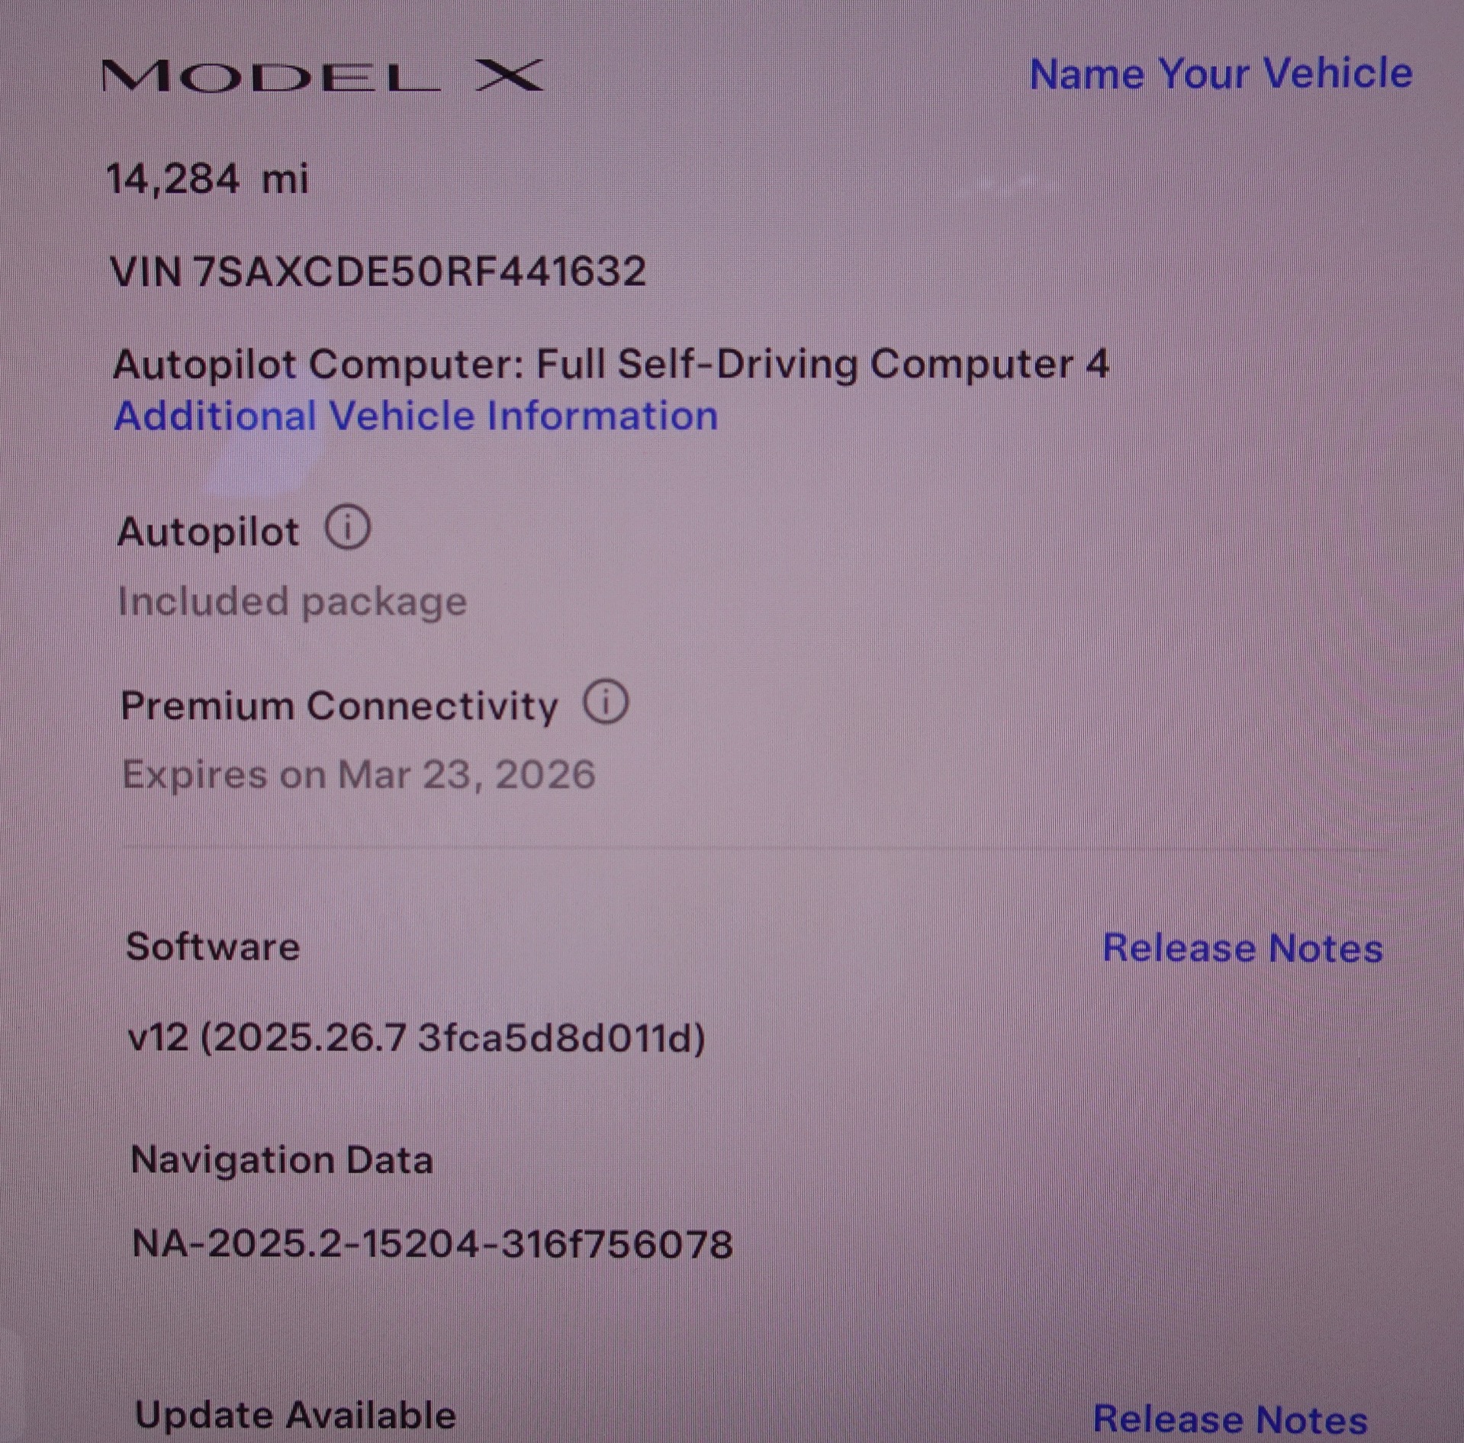Tap the 14,284 mi odometer reading
1464x1443 pixels.
point(207,179)
